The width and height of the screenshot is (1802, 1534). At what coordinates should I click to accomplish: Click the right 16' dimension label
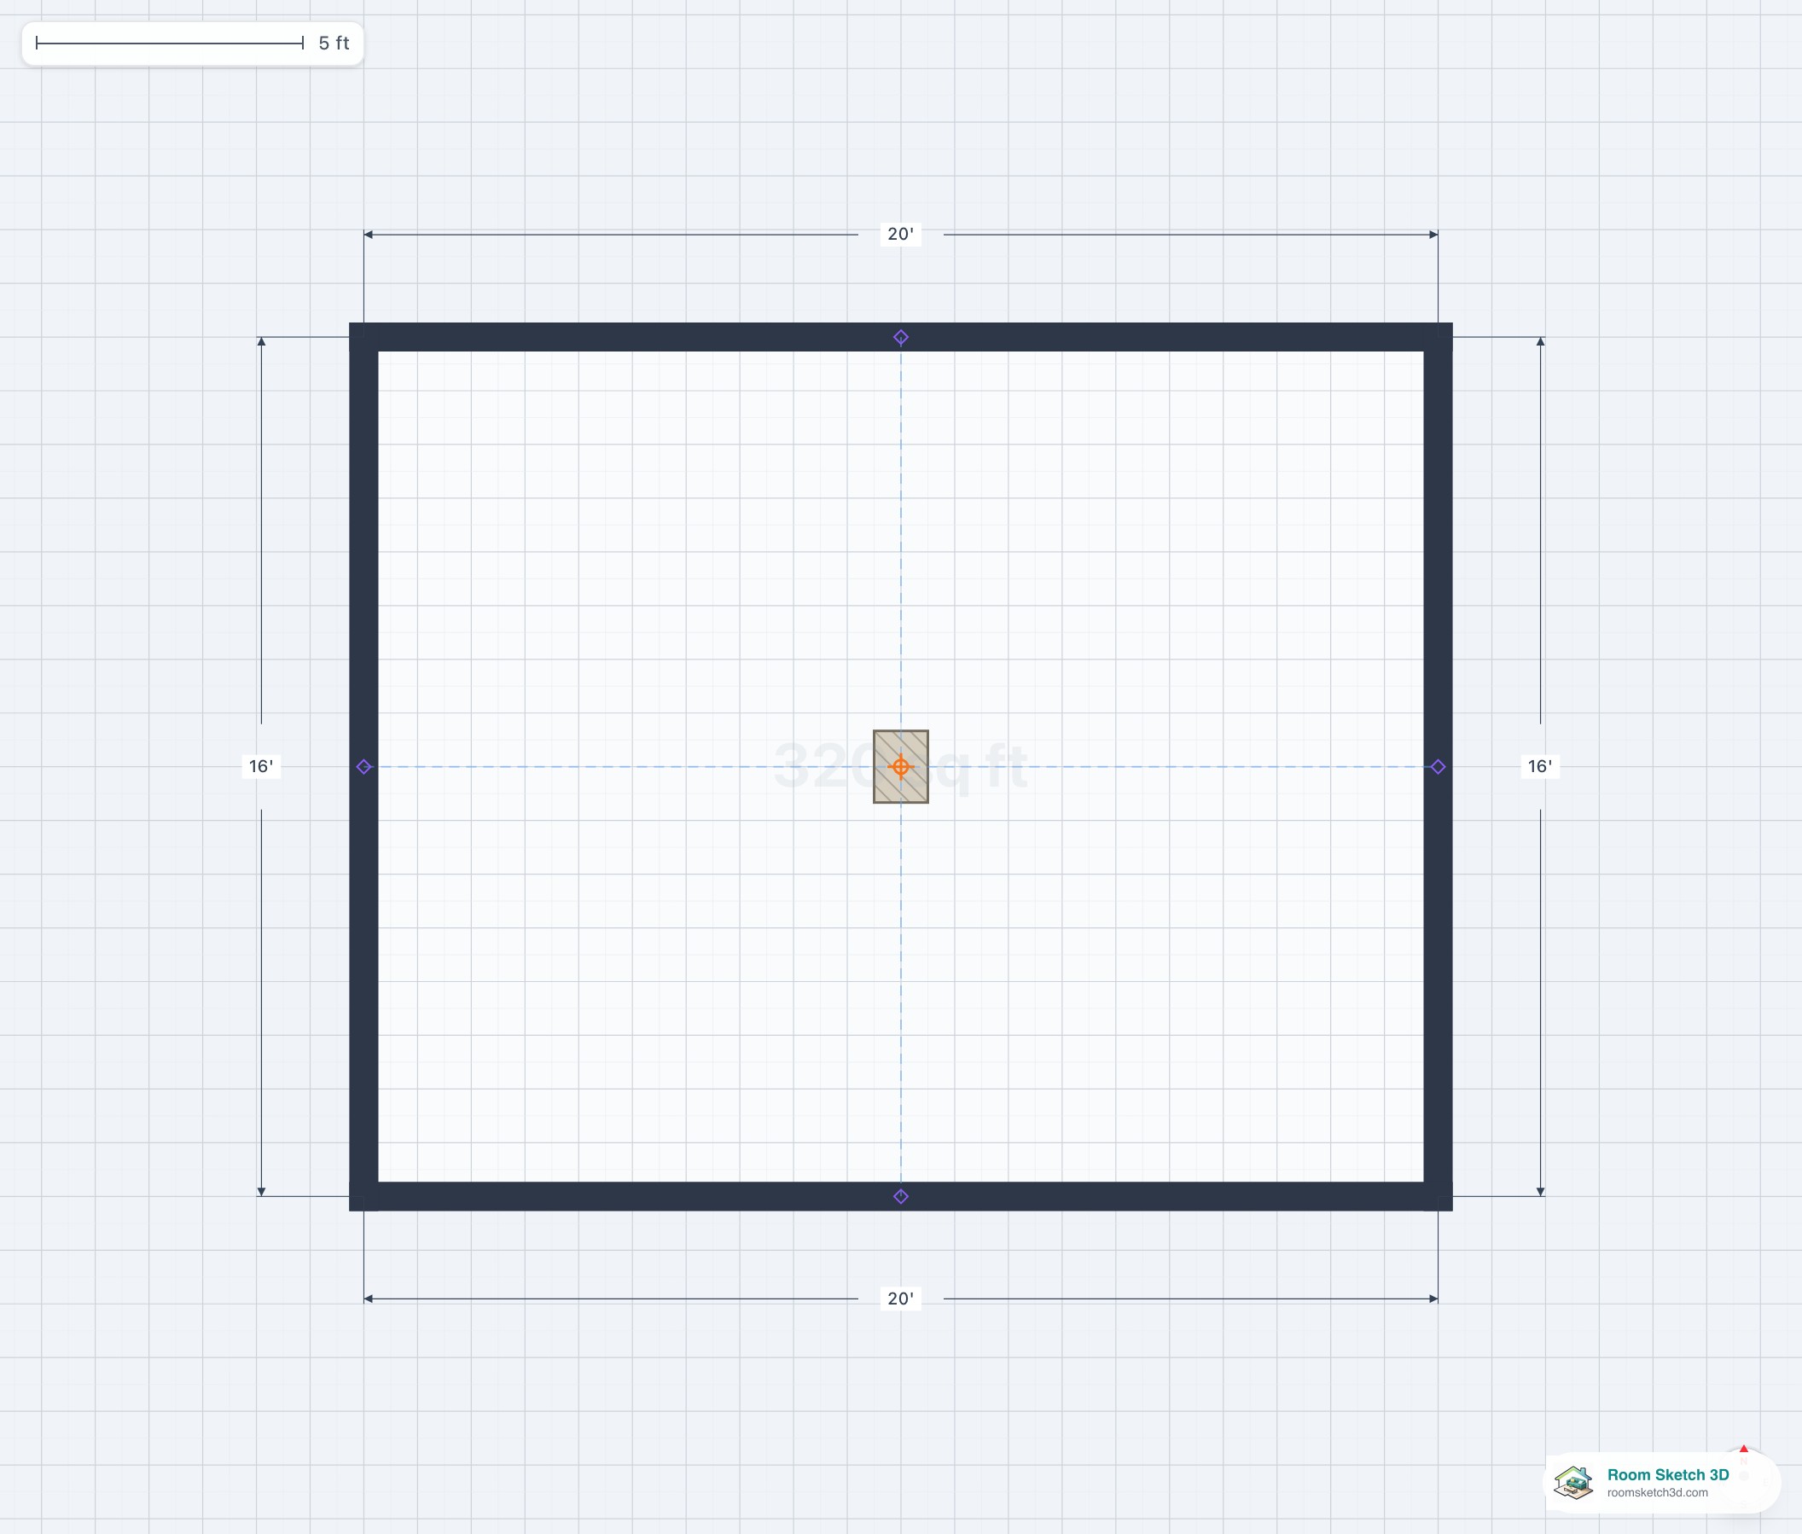(x=1540, y=766)
